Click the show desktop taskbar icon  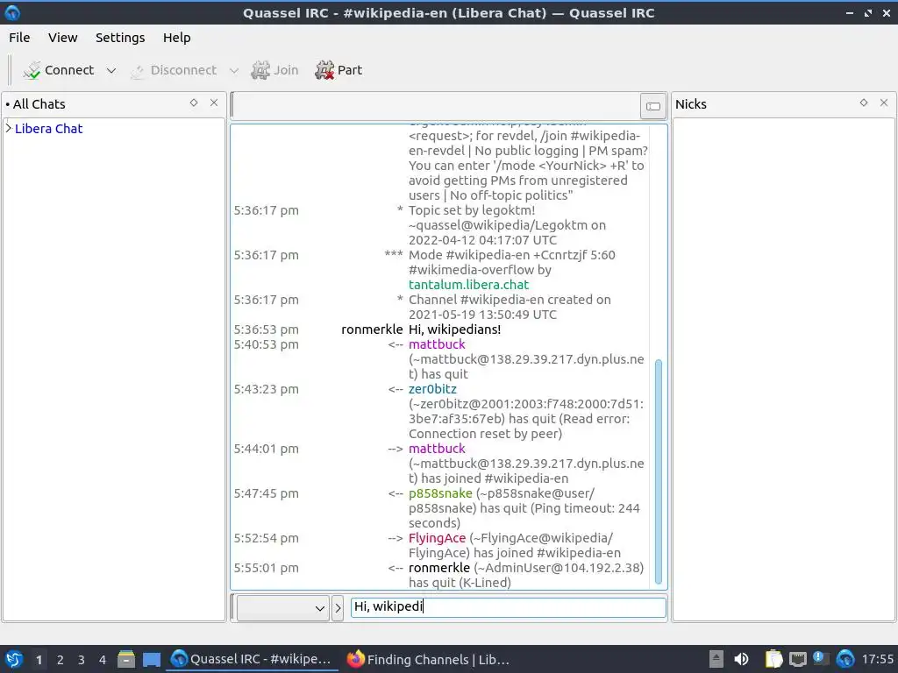[151, 659]
